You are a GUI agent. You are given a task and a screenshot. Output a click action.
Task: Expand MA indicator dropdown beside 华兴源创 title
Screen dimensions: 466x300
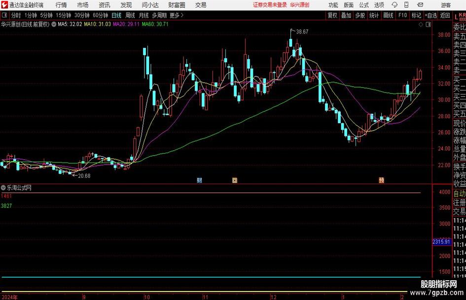pyautogui.click(x=54, y=24)
